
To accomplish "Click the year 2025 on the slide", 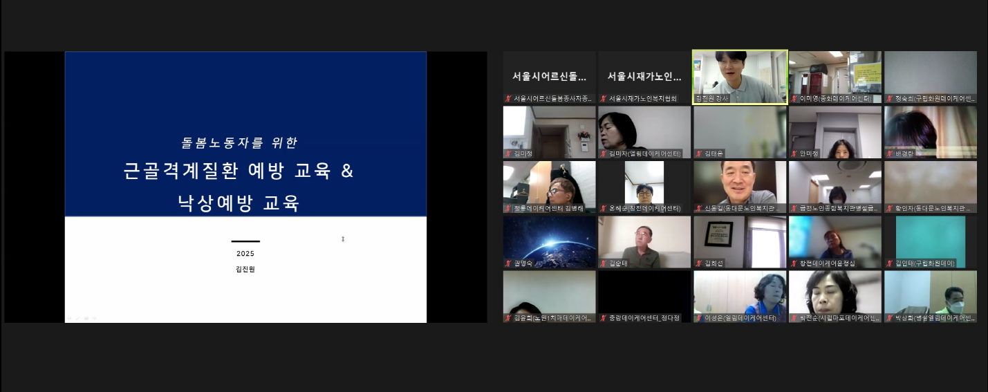I will point(245,254).
